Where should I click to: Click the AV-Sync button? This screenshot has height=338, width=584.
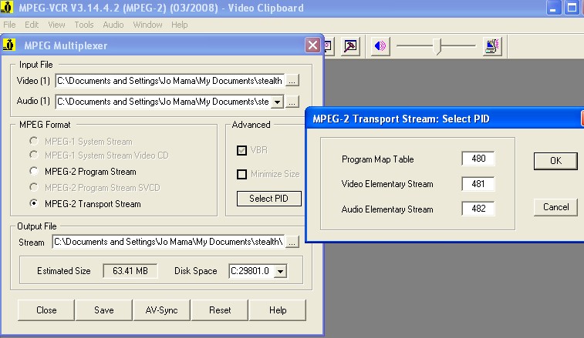[162, 310]
